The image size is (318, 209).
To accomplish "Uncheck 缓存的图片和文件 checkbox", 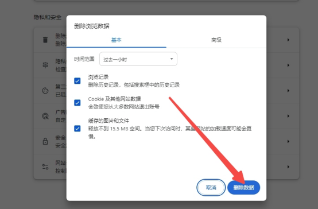I will click(77, 129).
